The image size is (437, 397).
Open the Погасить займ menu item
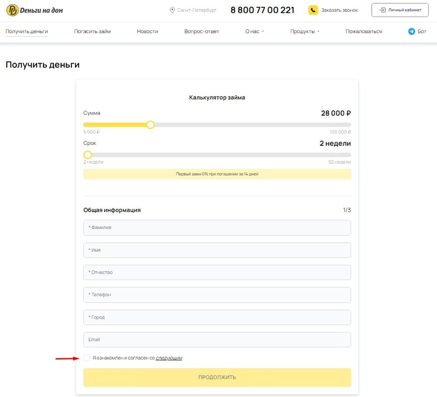(x=92, y=32)
